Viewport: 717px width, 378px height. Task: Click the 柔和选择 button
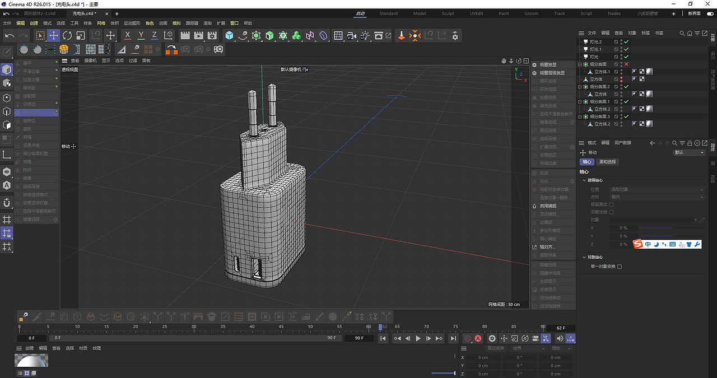pos(607,162)
